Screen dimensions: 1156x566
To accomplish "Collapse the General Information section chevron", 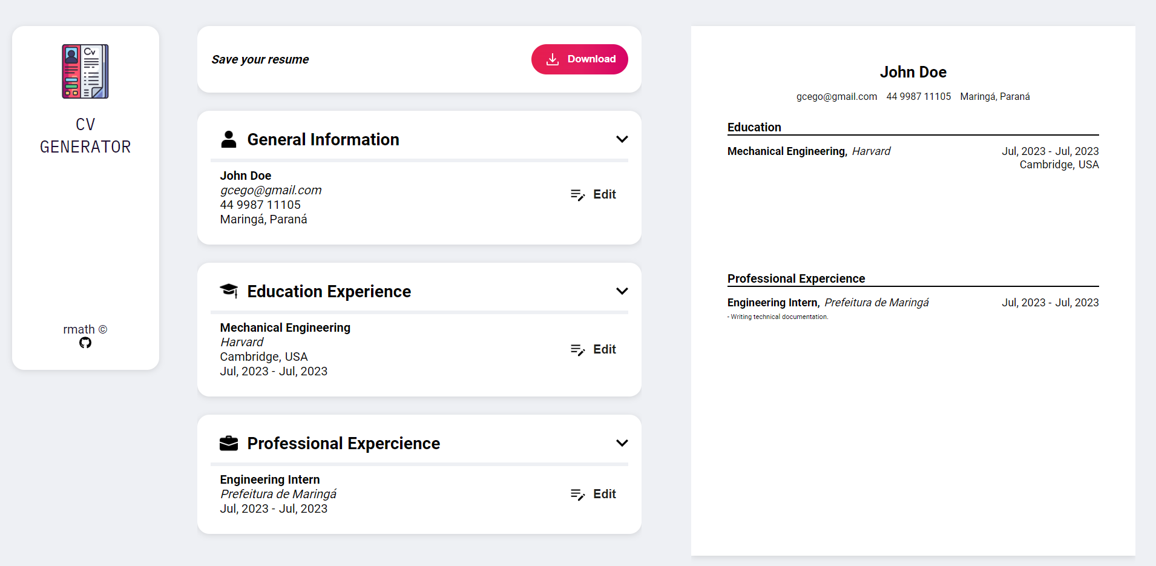I will [622, 139].
